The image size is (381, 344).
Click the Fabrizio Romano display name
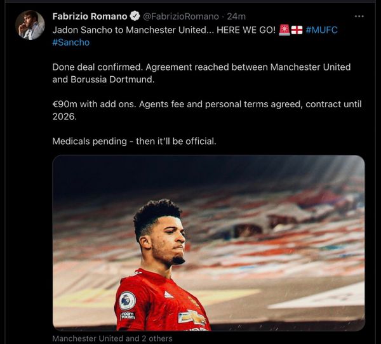pos(90,17)
